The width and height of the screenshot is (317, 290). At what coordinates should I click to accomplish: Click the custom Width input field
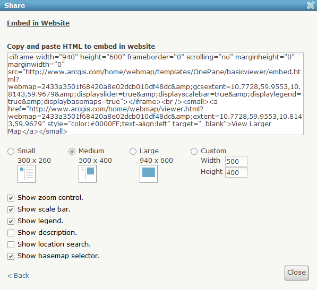[236, 161]
